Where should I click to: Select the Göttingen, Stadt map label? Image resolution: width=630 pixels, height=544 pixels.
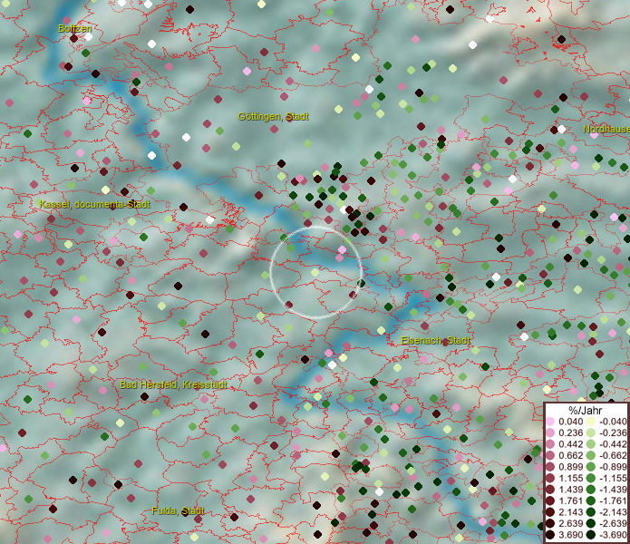(273, 117)
